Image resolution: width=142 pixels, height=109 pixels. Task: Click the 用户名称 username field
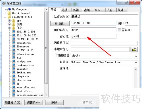pos(93,30)
